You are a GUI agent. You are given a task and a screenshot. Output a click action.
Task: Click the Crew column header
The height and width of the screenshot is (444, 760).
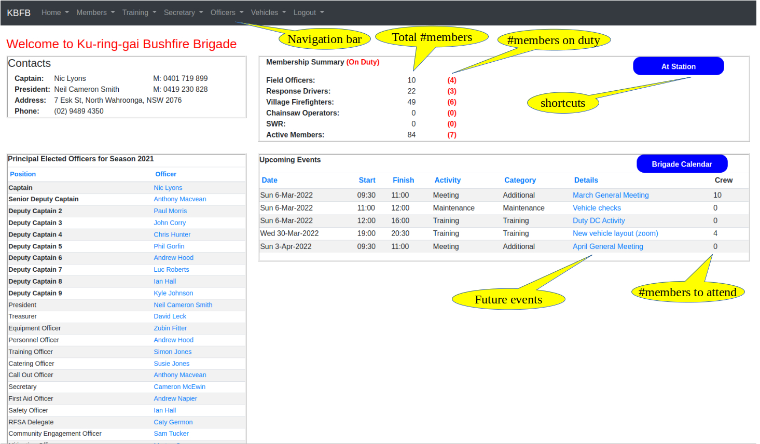[x=724, y=180]
